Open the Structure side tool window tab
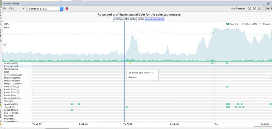Screen dimensions: 272x129 tap(1, 18)
